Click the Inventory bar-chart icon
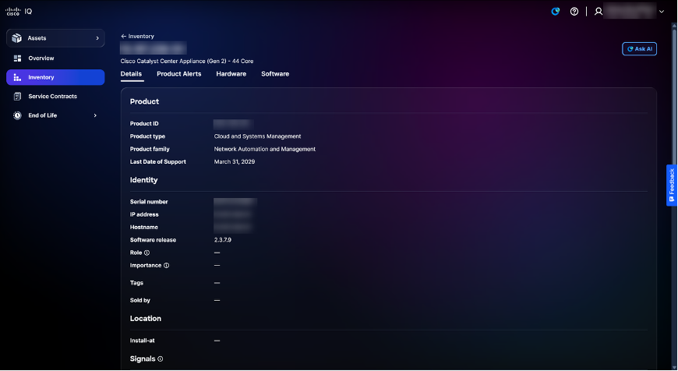The width and height of the screenshot is (678, 371). [x=17, y=77]
